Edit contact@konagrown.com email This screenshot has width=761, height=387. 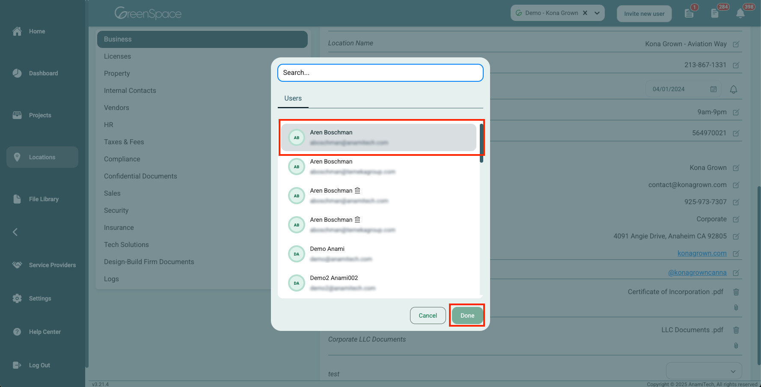[736, 185]
